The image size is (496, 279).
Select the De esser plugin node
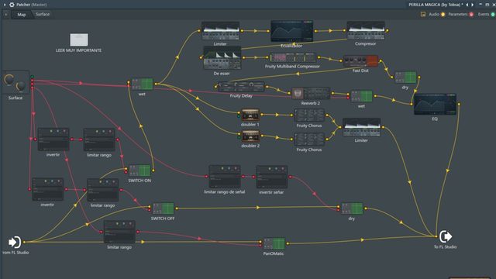pyautogui.click(x=222, y=58)
